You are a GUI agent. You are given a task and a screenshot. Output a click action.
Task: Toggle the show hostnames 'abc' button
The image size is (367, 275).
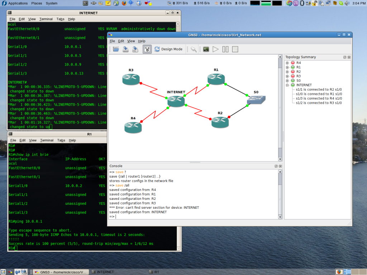click(147, 49)
